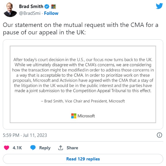Click the Share text label
The image size is (166, 166).
(72, 148)
